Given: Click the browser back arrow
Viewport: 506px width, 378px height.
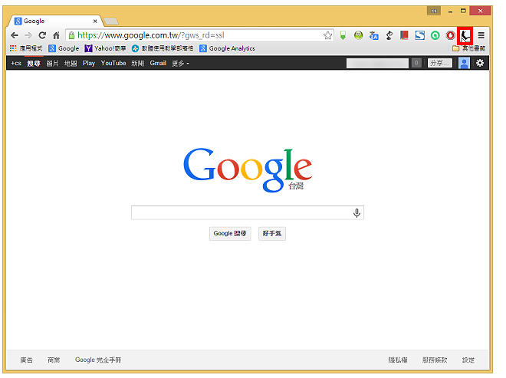Looking at the screenshot, I should coord(15,35).
